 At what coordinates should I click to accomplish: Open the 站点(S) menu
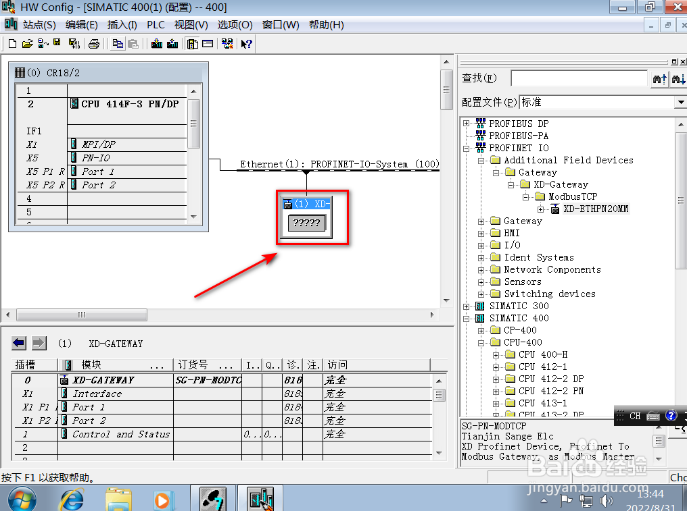[x=39, y=25]
